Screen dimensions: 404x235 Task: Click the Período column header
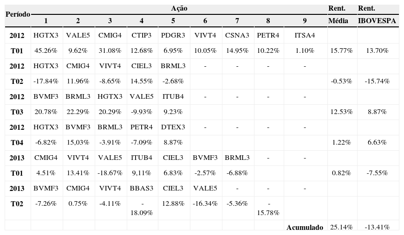point(18,14)
